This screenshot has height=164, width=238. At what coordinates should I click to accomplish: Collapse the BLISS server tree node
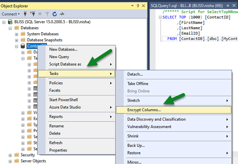(x=4, y=22)
